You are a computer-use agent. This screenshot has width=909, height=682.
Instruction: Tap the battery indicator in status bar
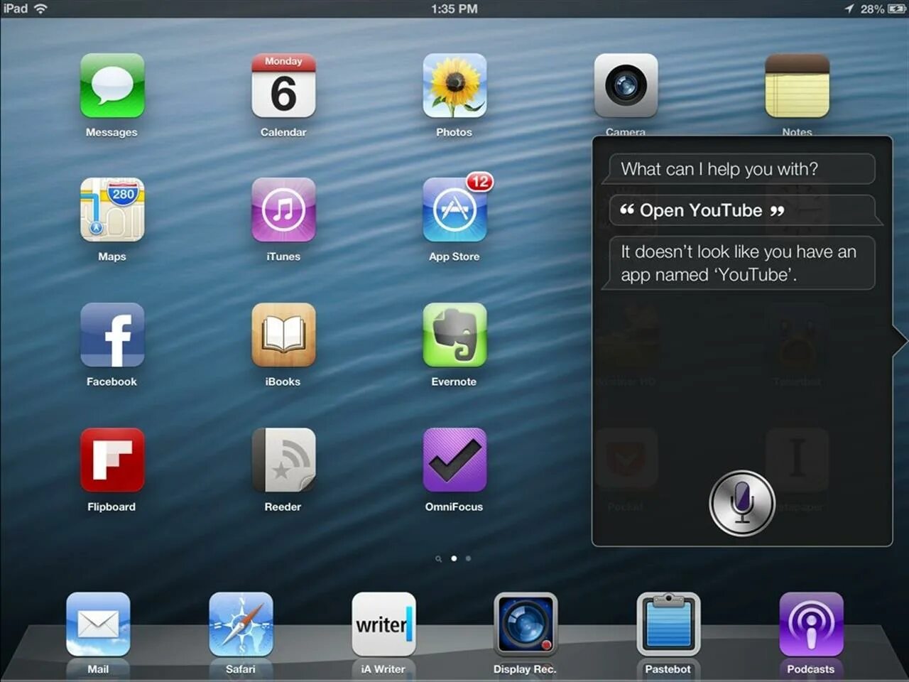[x=896, y=9]
